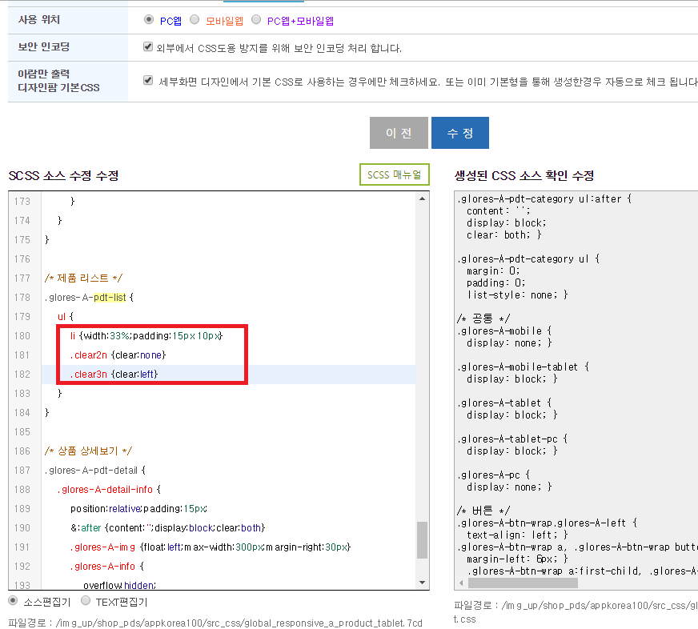698x629 pixels.
Task: Click the CSS output scroll-left arrow
Action: tap(461, 583)
